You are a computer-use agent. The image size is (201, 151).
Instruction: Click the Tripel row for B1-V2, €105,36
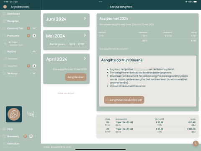pos(147,130)
